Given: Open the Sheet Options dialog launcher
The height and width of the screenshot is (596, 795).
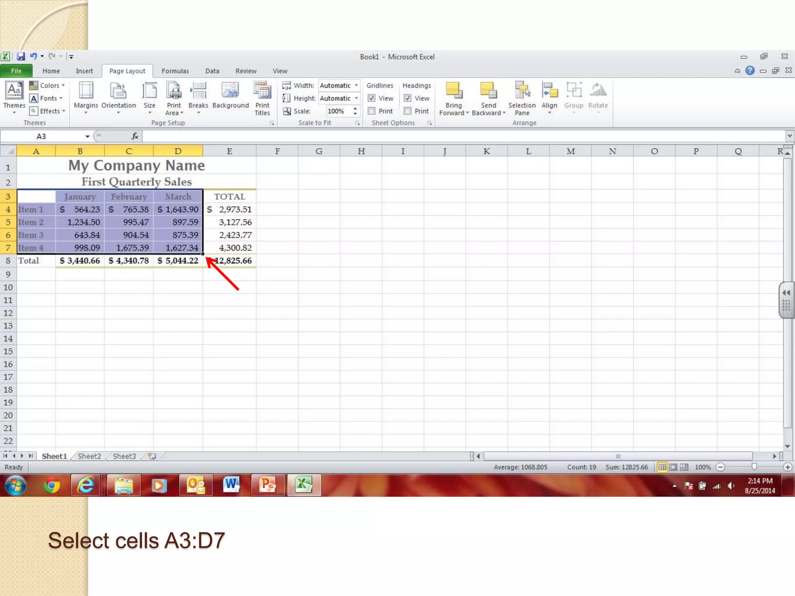Looking at the screenshot, I should point(430,123).
